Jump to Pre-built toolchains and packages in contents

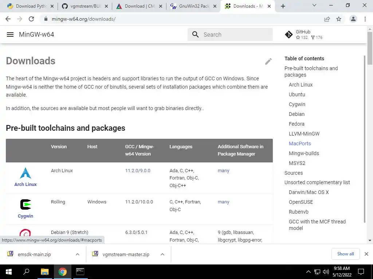[x=311, y=72]
